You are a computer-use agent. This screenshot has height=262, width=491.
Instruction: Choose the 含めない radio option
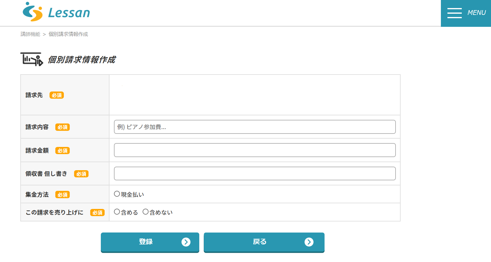tap(146, 212)
